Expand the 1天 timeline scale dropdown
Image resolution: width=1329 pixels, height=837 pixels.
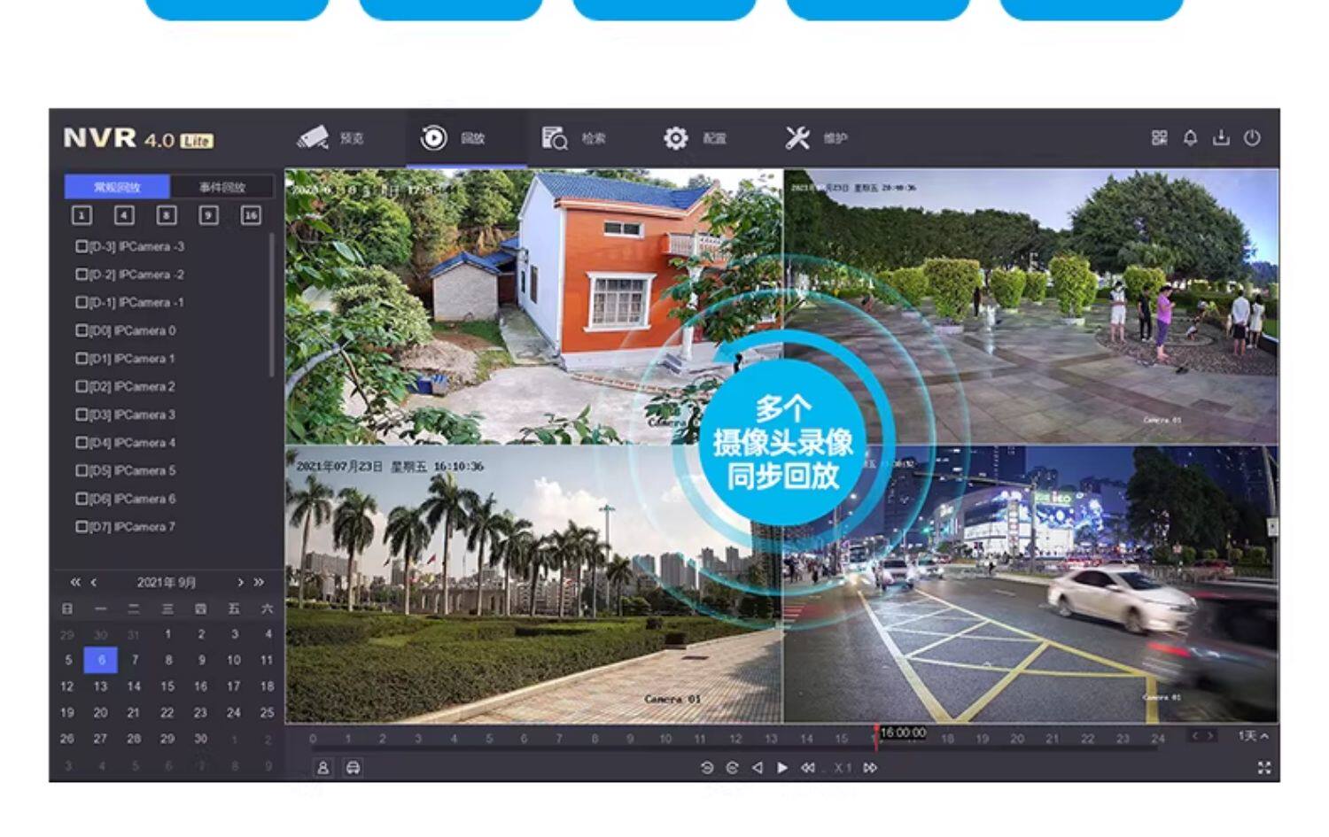(x=1253, y=736)
